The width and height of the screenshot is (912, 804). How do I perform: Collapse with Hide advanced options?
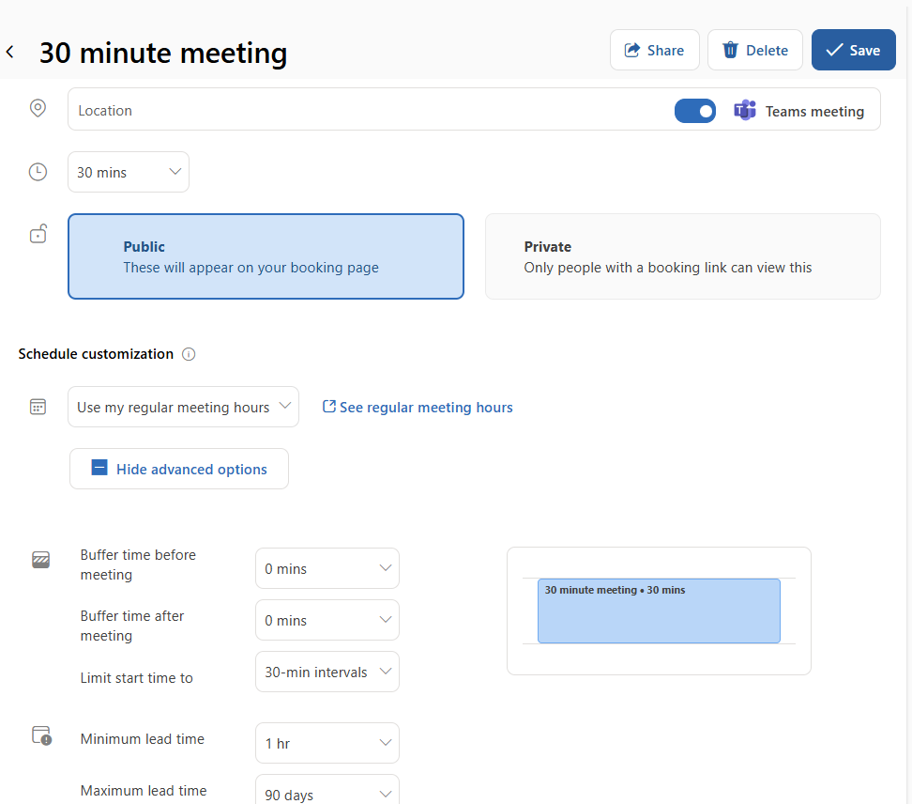click(x=179, y=469)
